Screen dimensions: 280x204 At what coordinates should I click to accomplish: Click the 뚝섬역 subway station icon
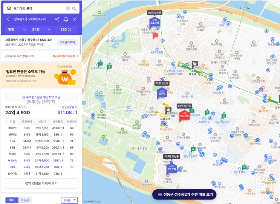(195, 64)
